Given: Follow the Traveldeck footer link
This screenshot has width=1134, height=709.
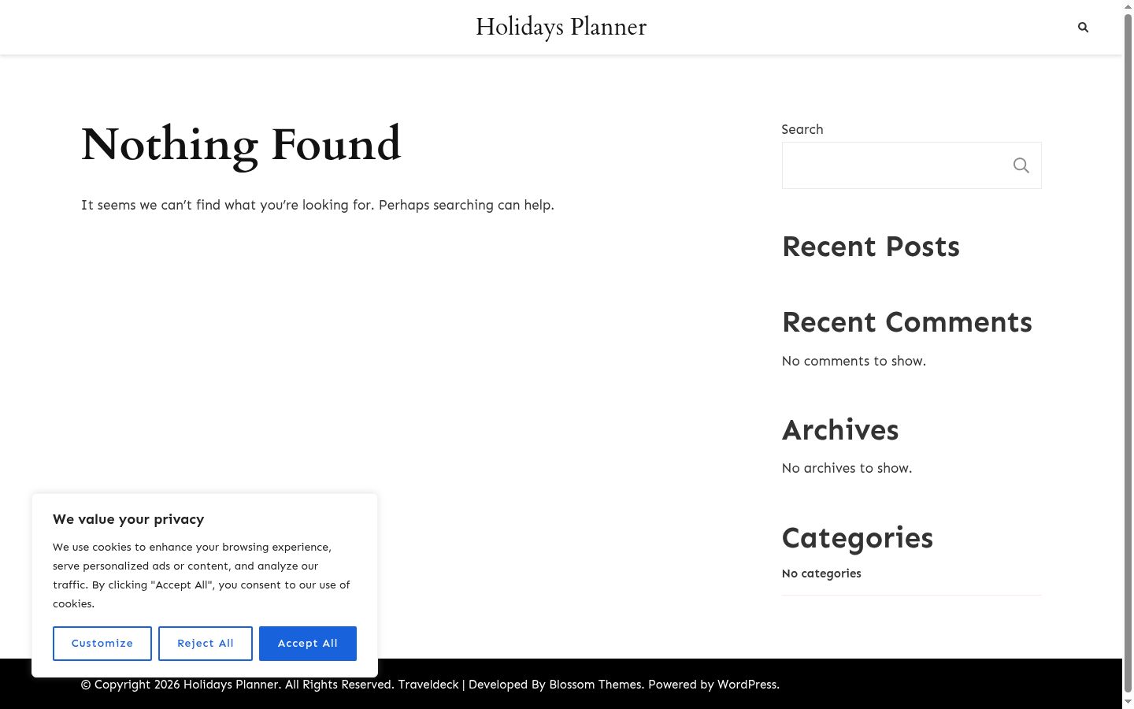Looking at the screenshot, I should click(x=428, y=685).
